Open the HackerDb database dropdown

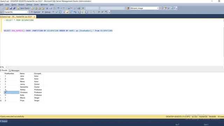[27, 12]
